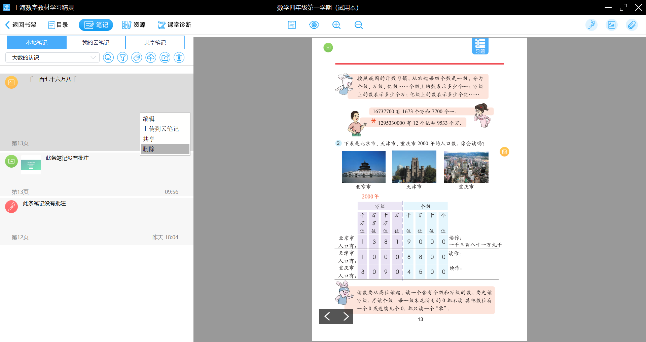Toggle the 笔记 notes panel button
The width and height of the screenshot is (646, 342).
tap(96, 25)
